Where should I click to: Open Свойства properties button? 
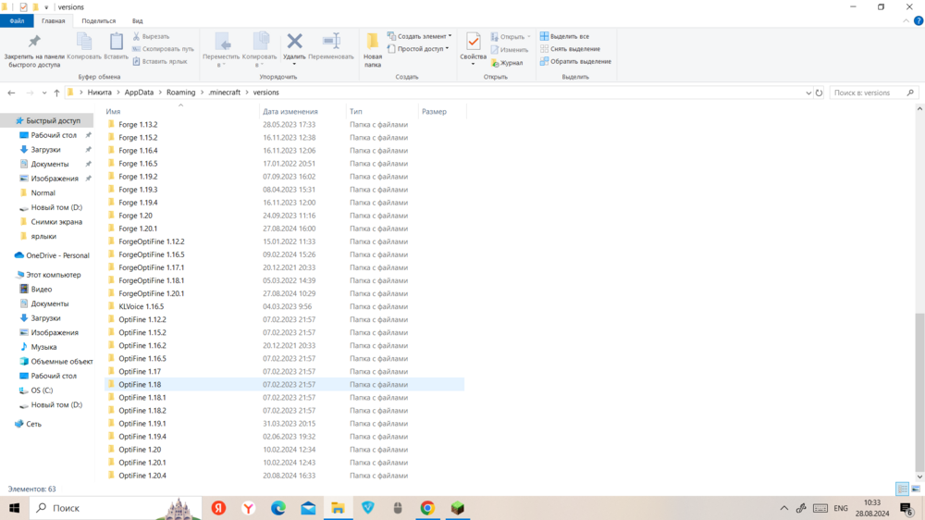tap(473, 47)
